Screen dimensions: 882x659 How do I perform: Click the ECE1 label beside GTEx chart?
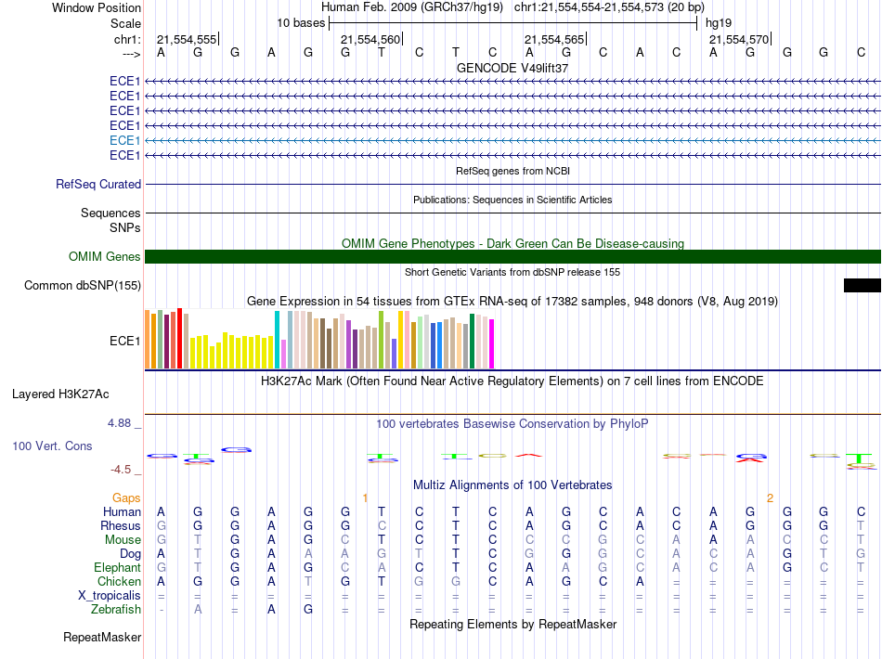coord(124,341)
